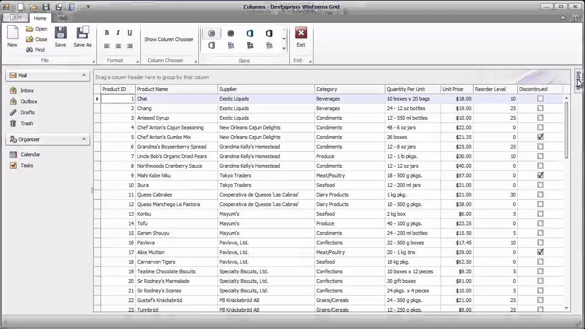Image resolution: width=585 pixels, height=329 pixels.
Task: Toggle Discontinued checkbox for Chang
Action: [x=540, y=108]
